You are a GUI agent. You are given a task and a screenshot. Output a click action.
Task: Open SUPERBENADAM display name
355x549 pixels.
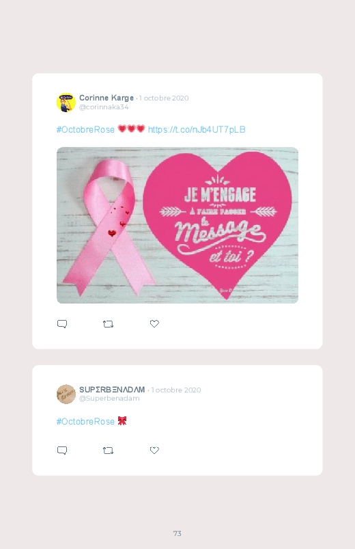click(x=112, y=389)
